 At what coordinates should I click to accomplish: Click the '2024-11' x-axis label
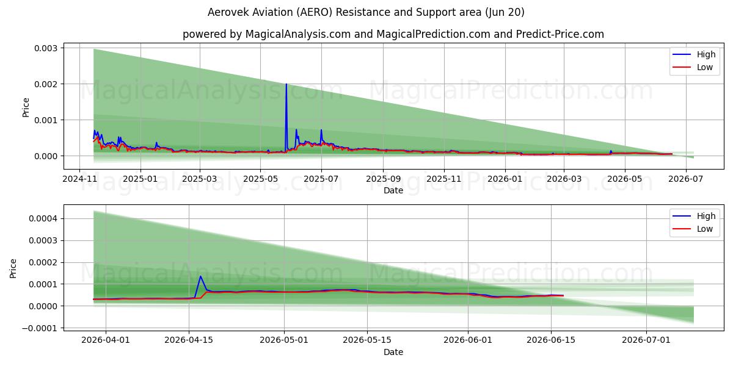coord(80,179)
